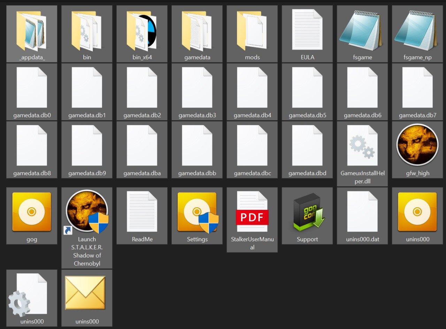Select the unins000 yellow disc executable

click(x=417, y=216)
